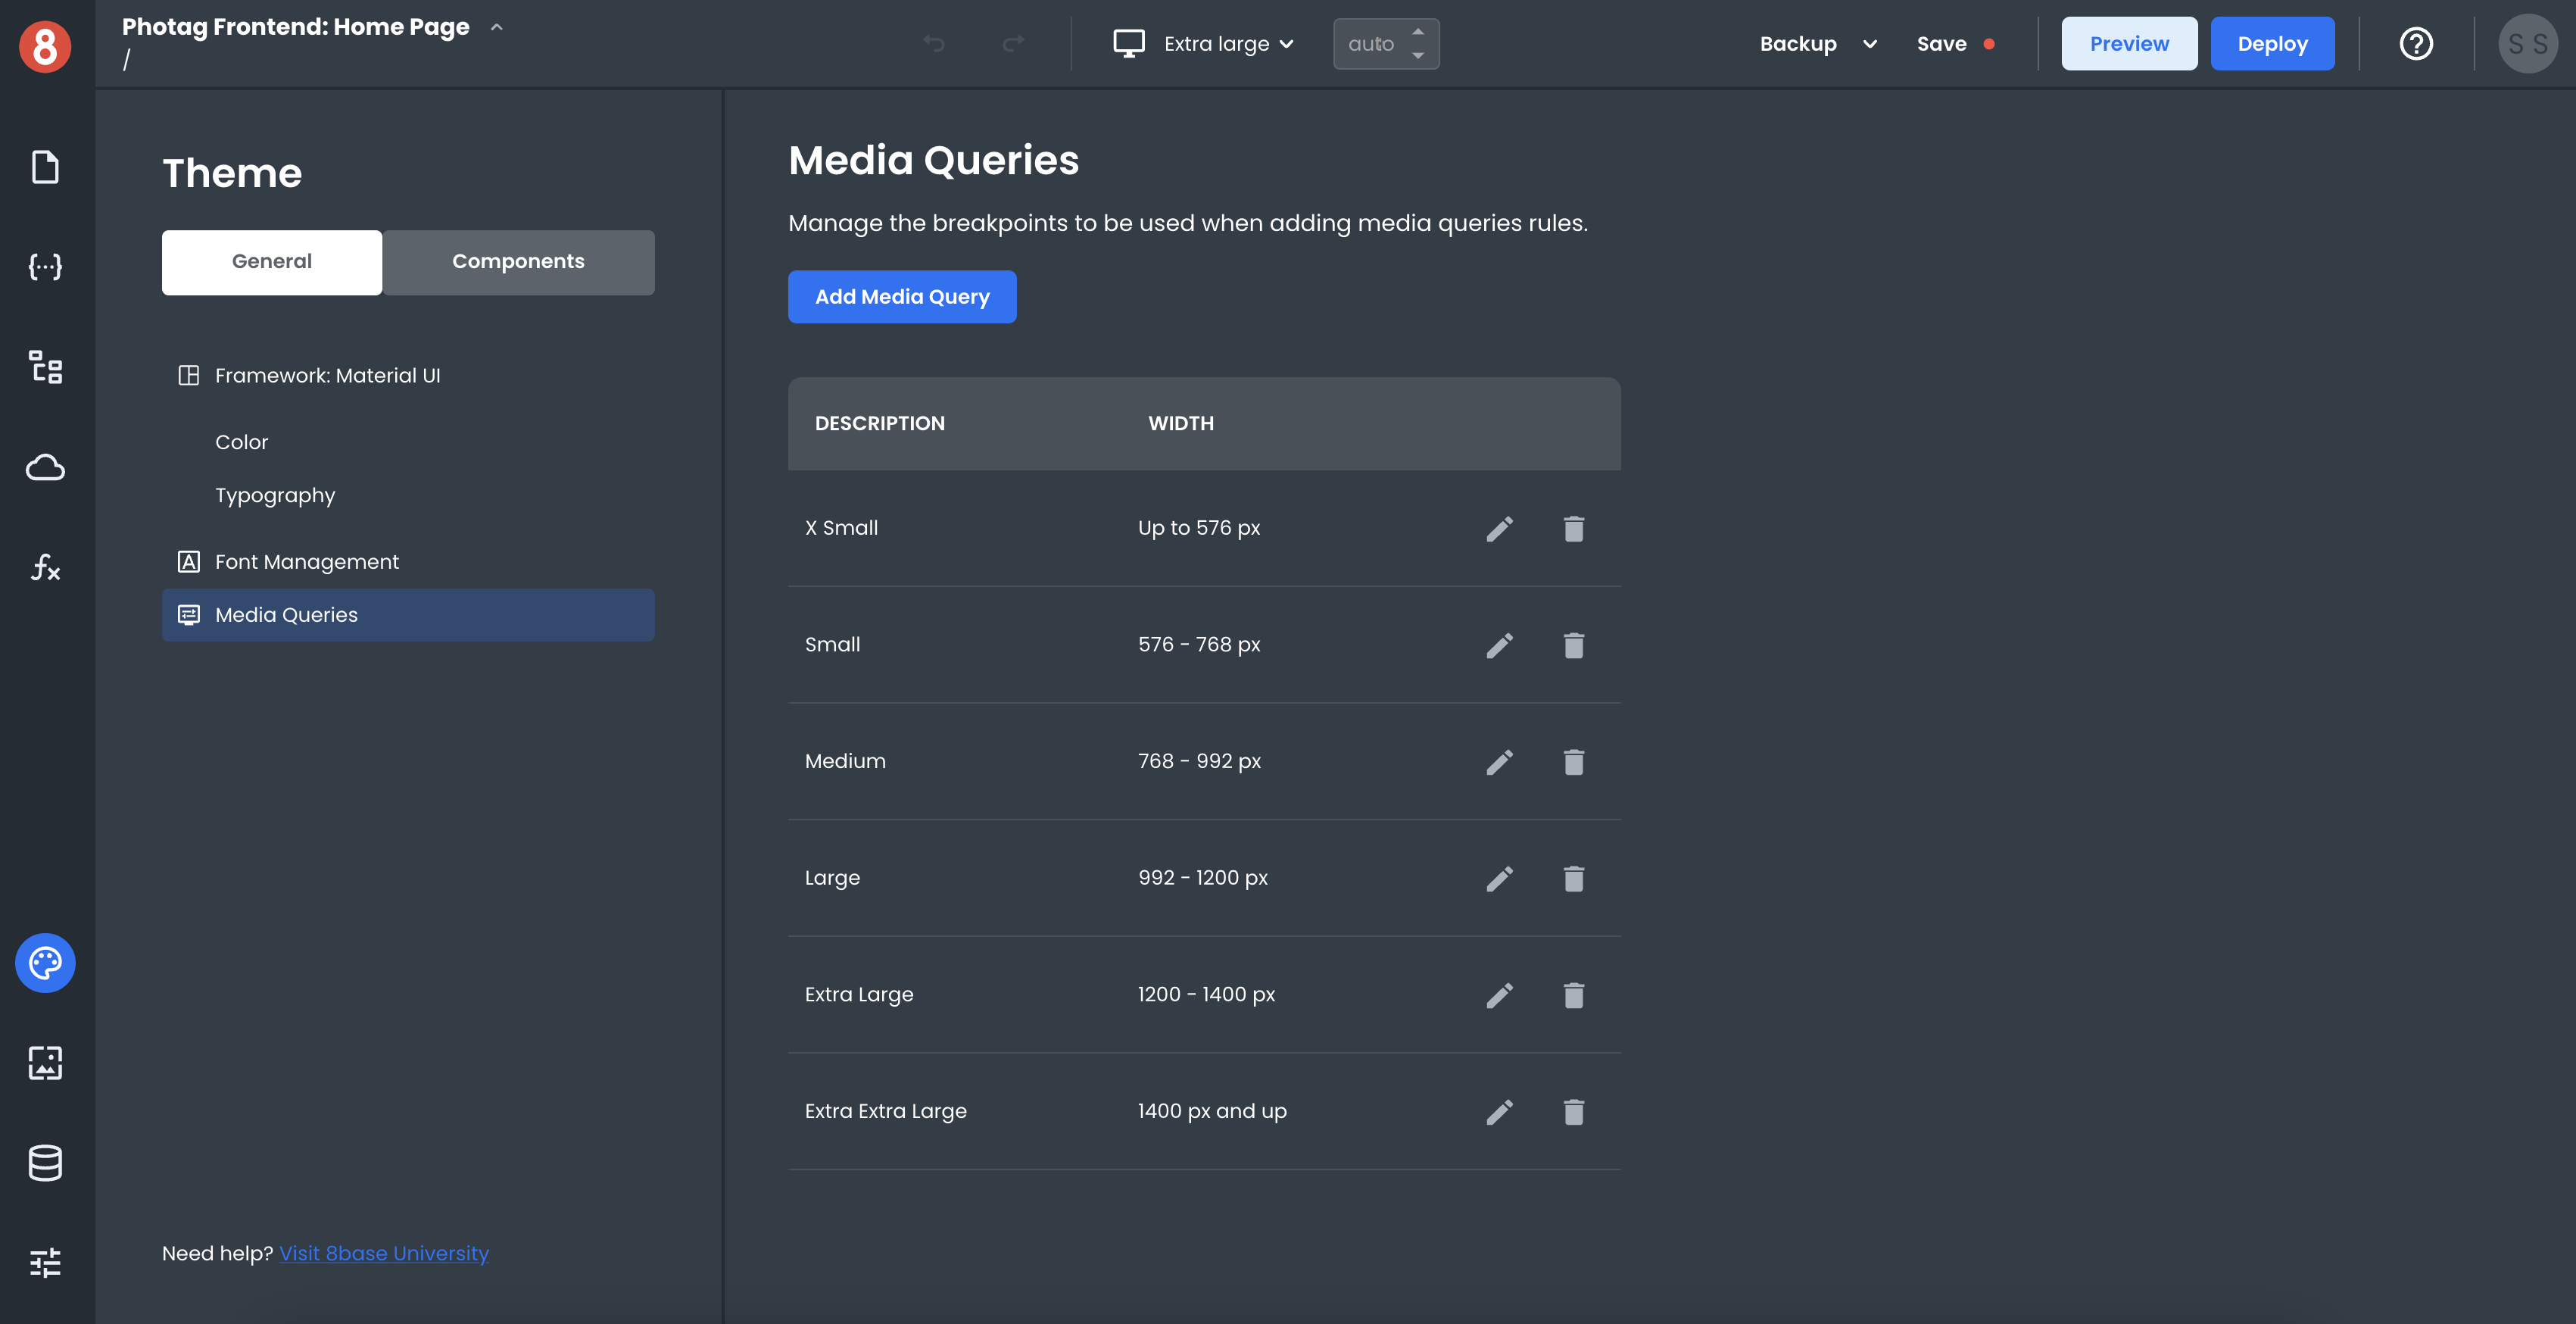The width and height of the screenshot is (2576, 1324).
Task: Open the cloud Resources icon in sidebar
Action: coord(45,467)
